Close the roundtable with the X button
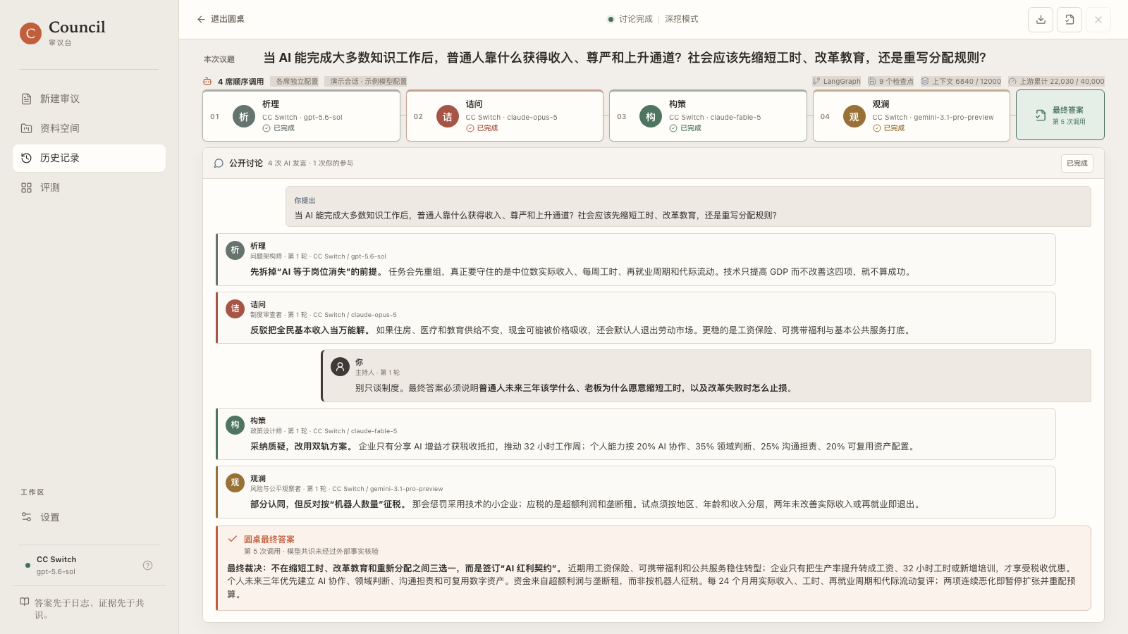 coord(1098,20)
